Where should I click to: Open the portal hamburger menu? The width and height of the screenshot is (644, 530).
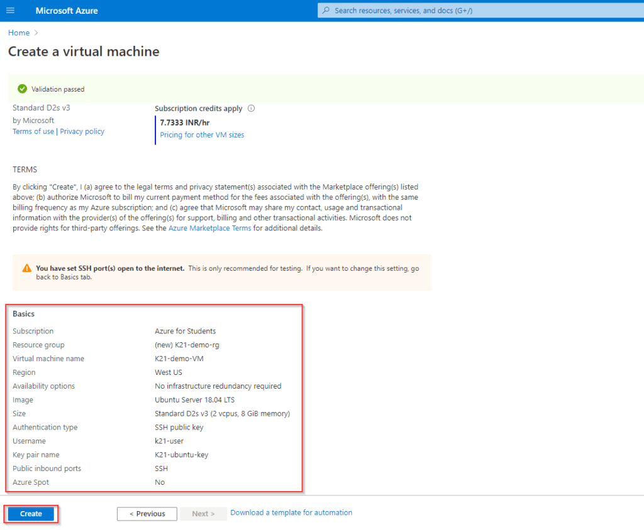click(x=9, y=10)
